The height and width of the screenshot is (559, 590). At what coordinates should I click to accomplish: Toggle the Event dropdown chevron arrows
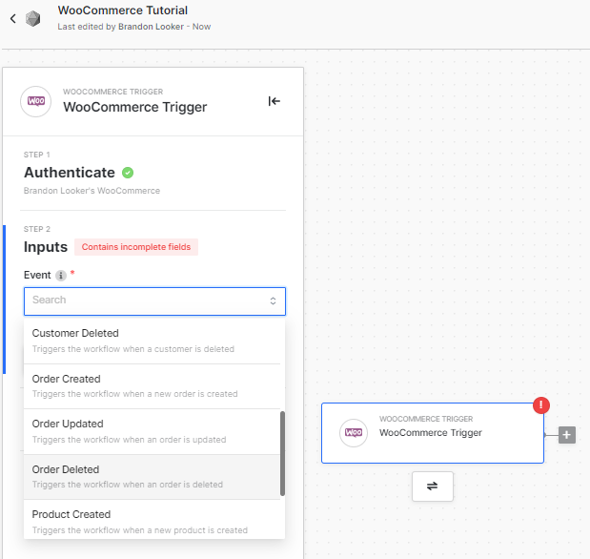pos(273,300)
